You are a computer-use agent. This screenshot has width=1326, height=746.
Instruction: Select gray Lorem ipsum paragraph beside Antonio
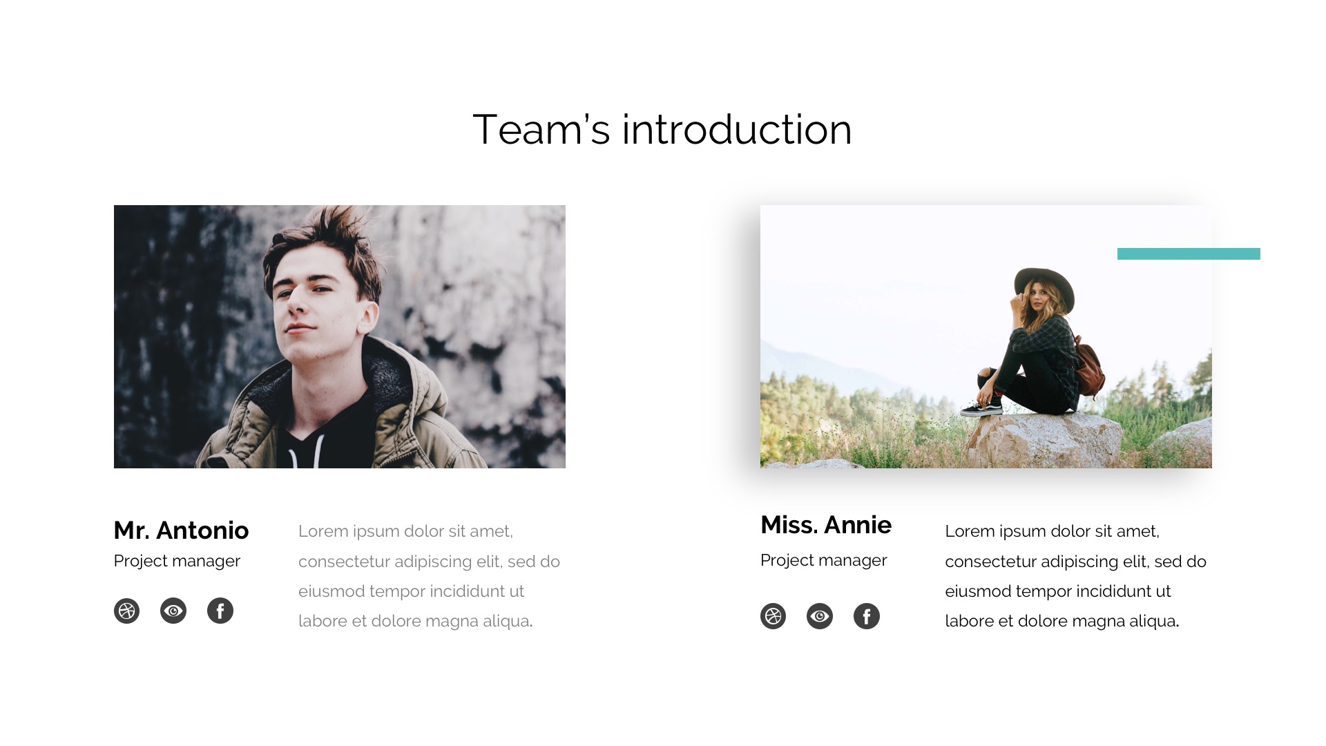(x=429, y=576)
